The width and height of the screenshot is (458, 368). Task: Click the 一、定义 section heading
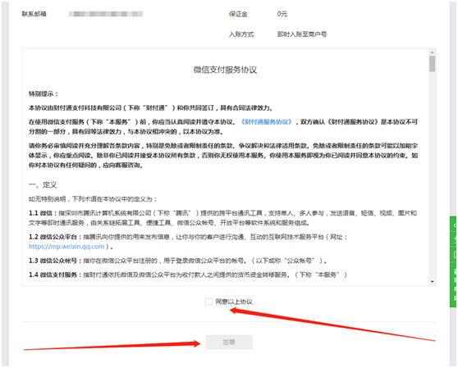43,185
